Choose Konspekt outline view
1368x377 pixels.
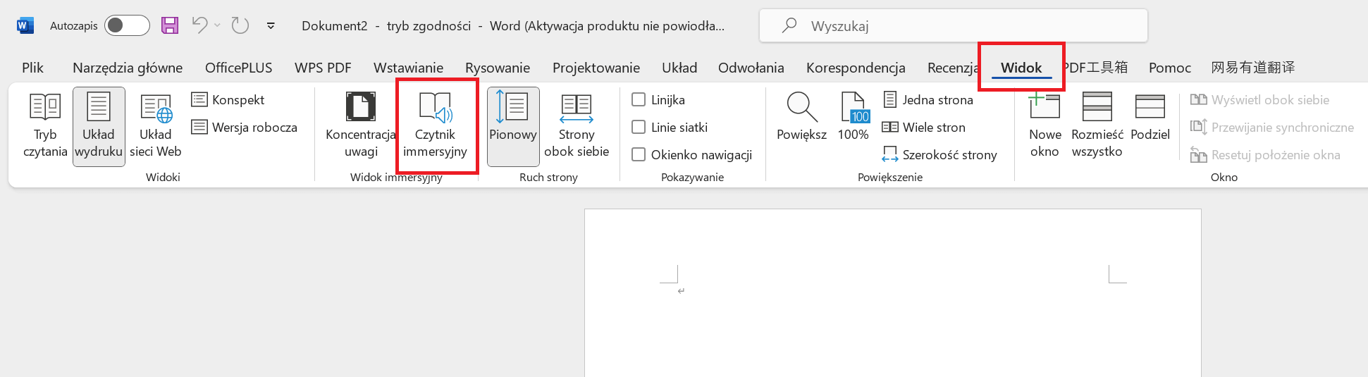(x=228, y=100)
